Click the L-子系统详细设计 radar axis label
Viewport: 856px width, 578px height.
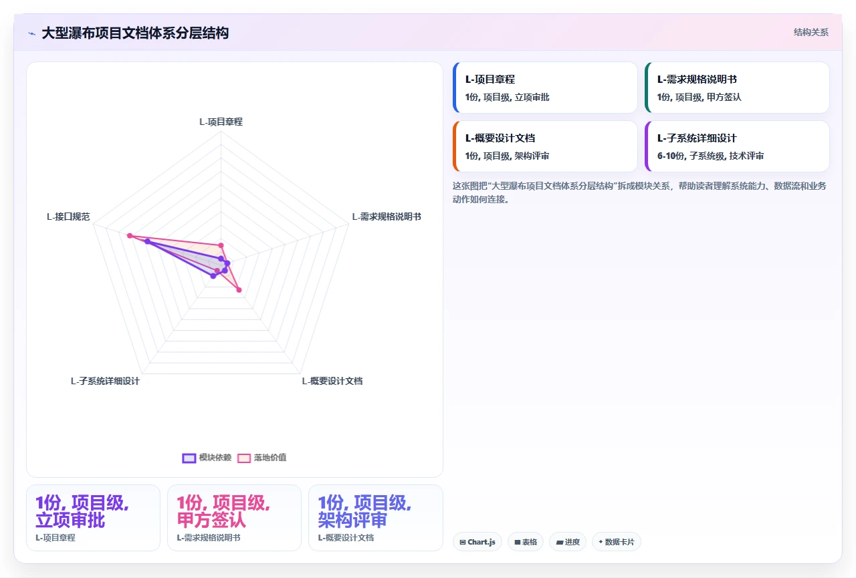105,381
